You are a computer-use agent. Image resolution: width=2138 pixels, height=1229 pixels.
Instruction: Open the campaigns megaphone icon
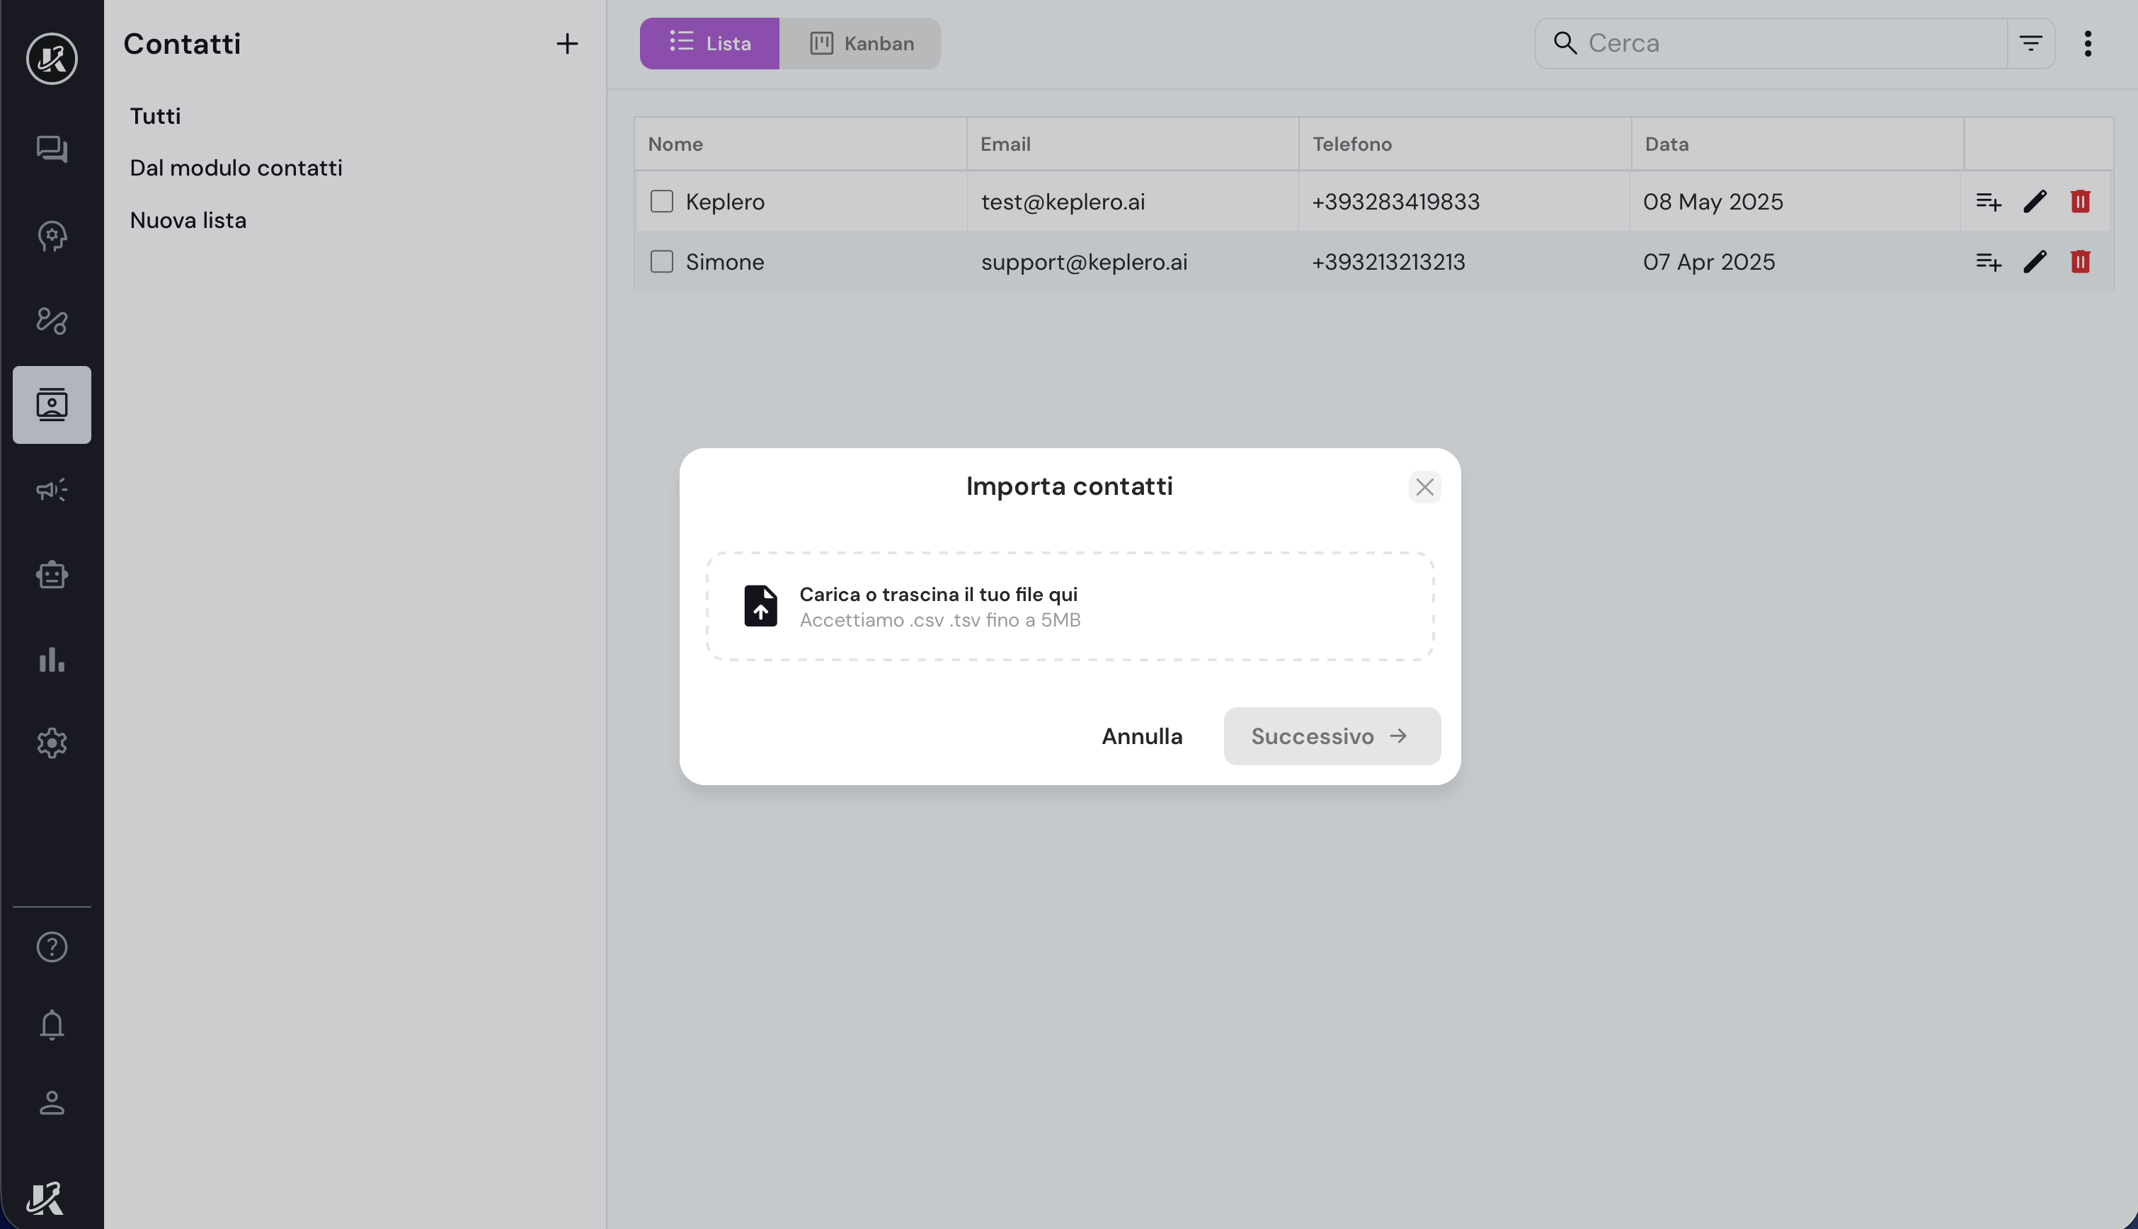(52, 490)
